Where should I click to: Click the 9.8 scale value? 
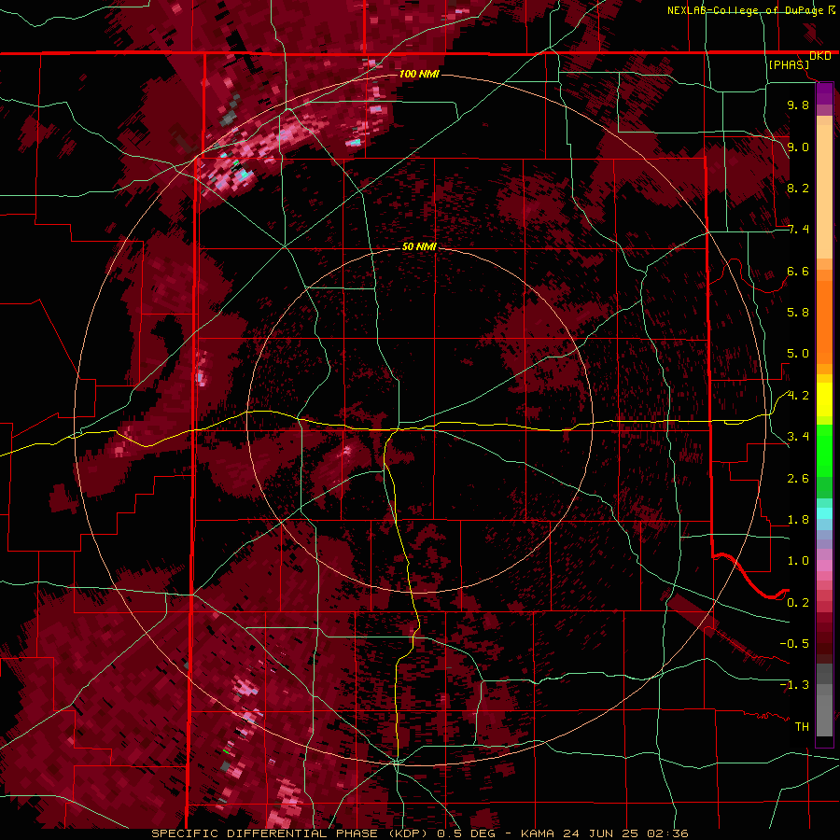click(798, 105)
